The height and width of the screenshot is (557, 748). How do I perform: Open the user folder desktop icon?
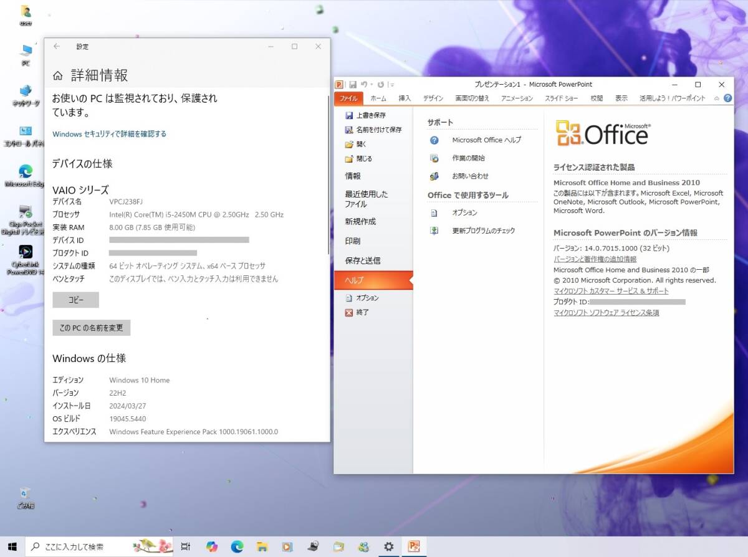tap(26, 16)
